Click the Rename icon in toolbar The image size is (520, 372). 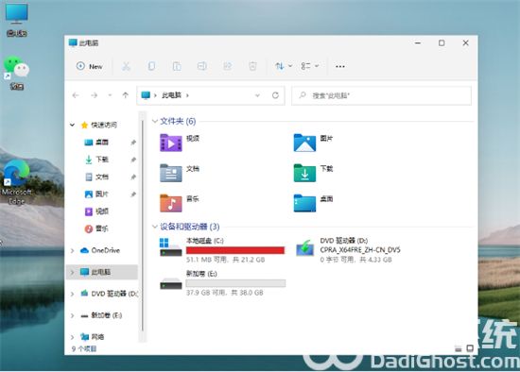click(202, 66)
